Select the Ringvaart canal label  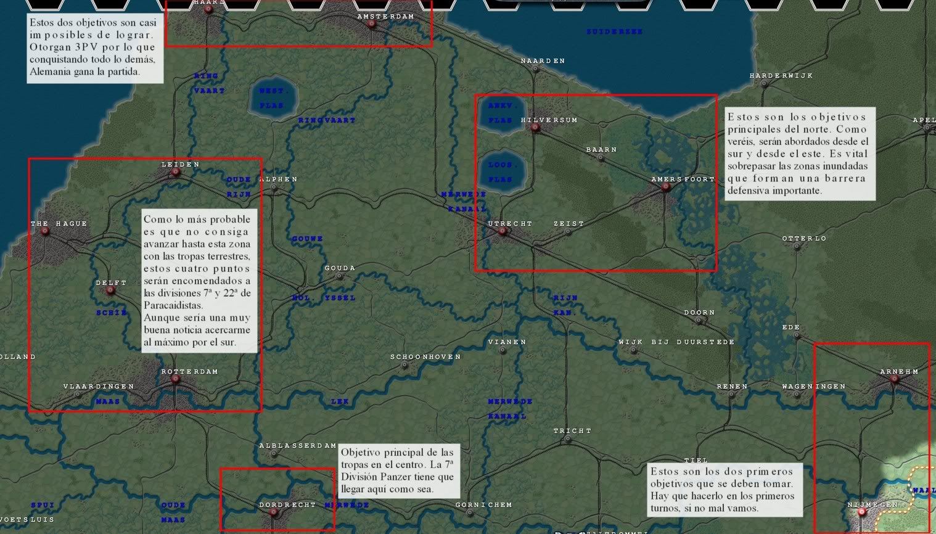[x=327, y=120]
